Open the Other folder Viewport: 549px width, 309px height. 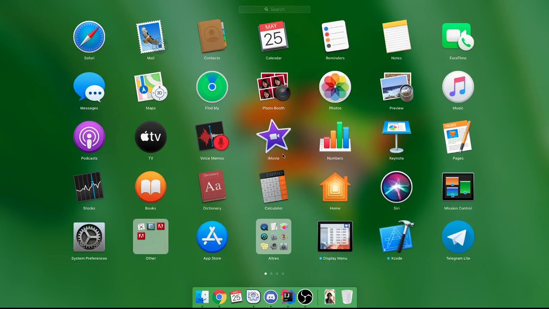point(151,236)
